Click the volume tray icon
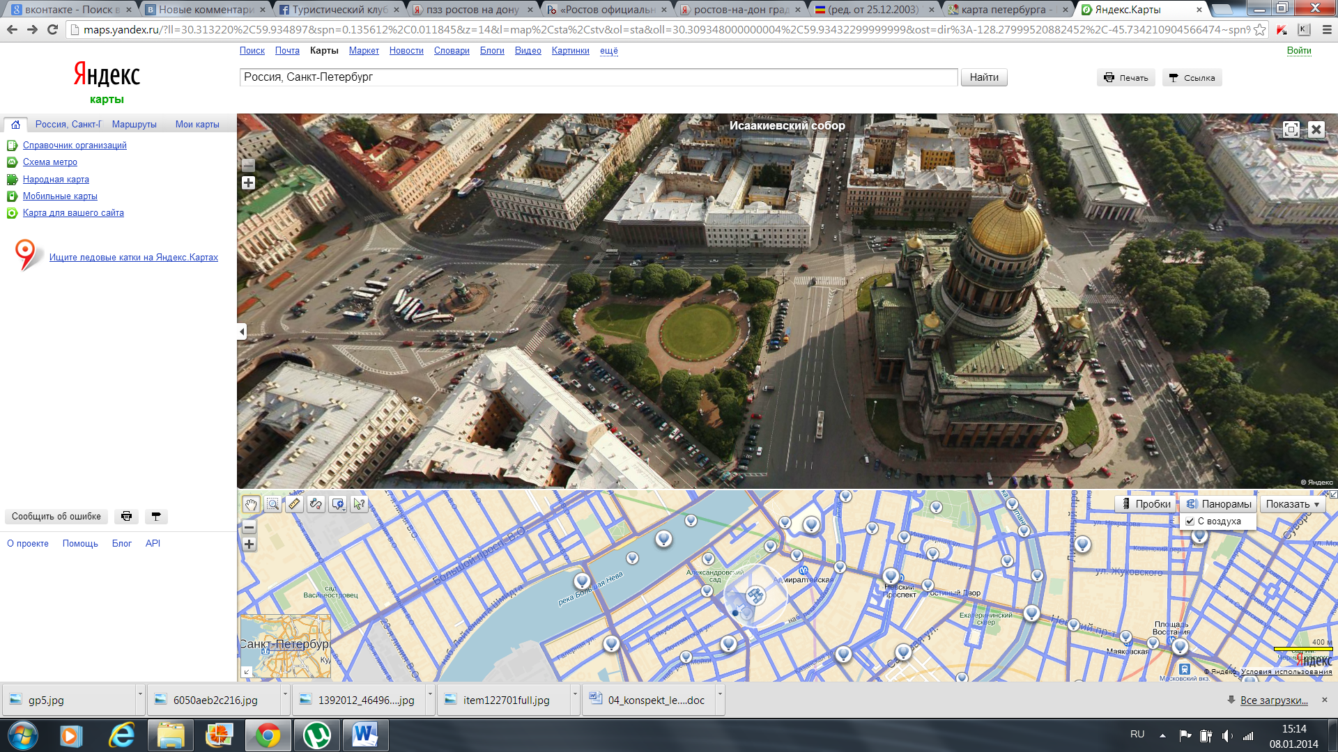The width and height of the screenshot is (1338, 752). [x=1227, y=735]
